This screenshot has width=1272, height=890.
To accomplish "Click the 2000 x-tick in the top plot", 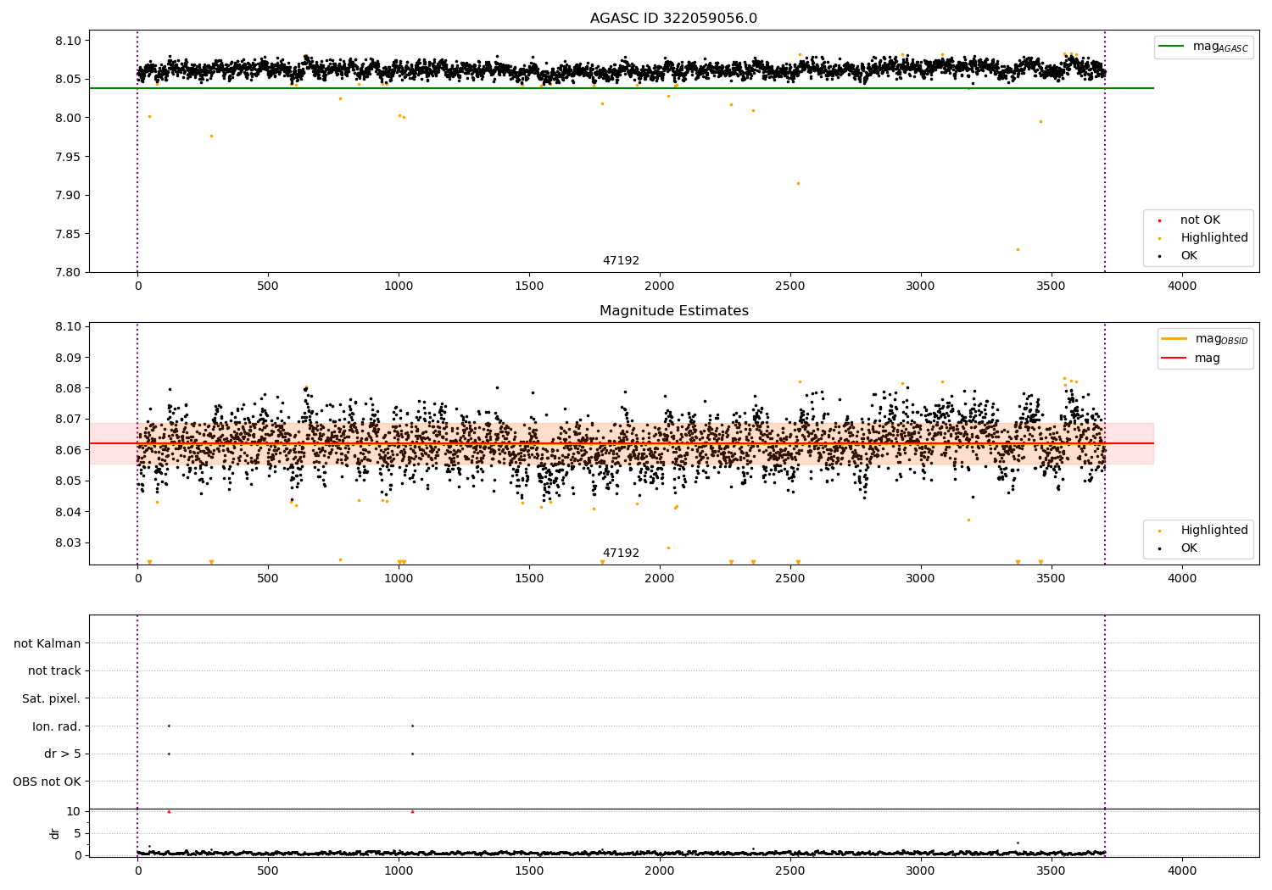I will click(x=660, y=286).
